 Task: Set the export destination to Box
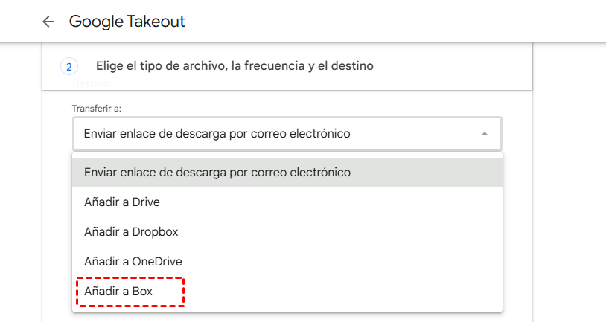(119, 291)
